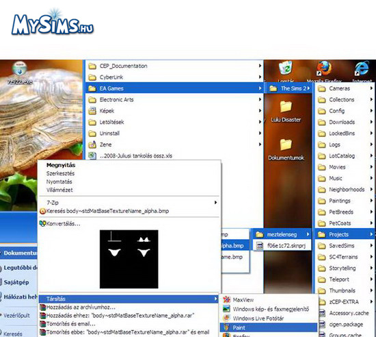Click the MySims.hu logo
The height and width of the screenshot is (337, 376).
[x=53, y=22]
